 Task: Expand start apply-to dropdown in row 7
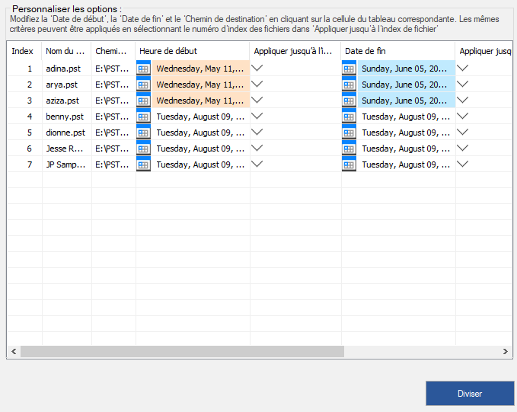257,164
